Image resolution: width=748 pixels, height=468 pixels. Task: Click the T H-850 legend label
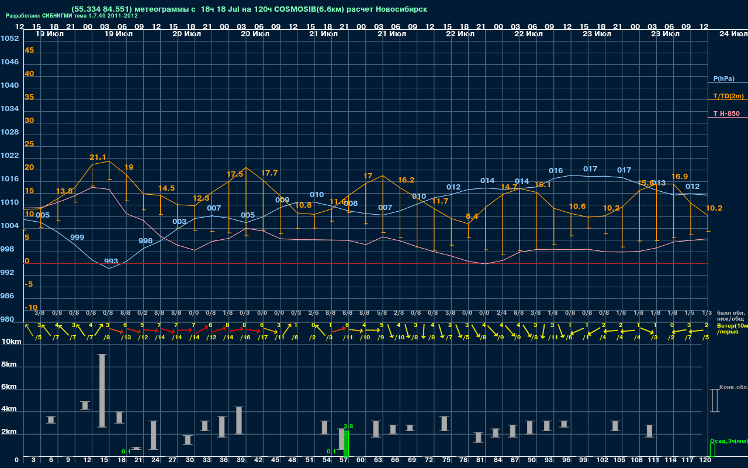[726, 113]
